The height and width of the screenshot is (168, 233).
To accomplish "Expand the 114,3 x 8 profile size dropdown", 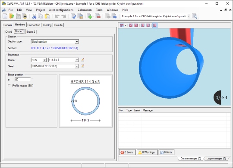I will [x=77, y=60].
